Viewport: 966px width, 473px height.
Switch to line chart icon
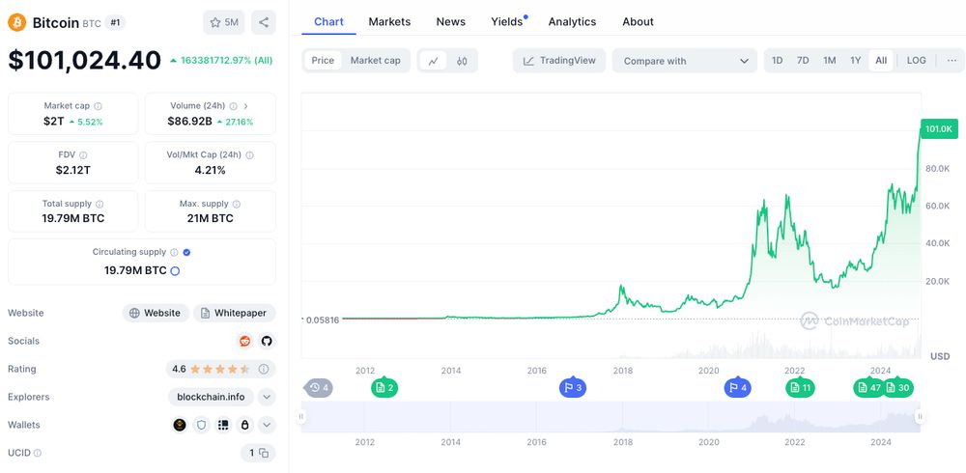click(433, 61)
